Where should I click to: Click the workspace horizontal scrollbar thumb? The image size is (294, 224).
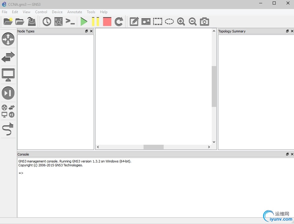(153, 147)
